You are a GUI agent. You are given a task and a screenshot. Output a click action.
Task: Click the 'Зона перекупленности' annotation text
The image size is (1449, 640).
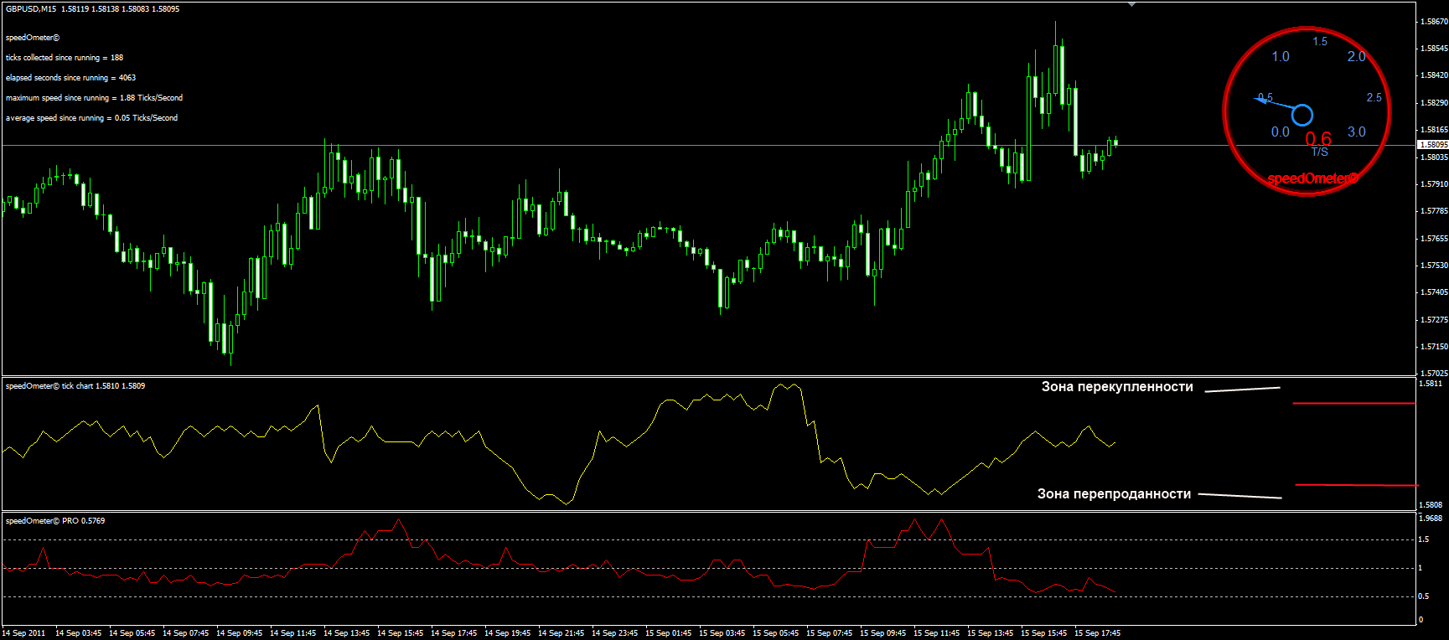click(1117, 387)
